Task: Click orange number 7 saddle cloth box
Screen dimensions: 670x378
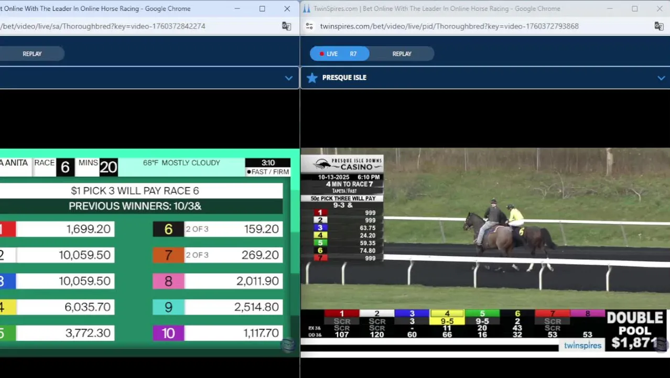Action: [x=168, y=255]
